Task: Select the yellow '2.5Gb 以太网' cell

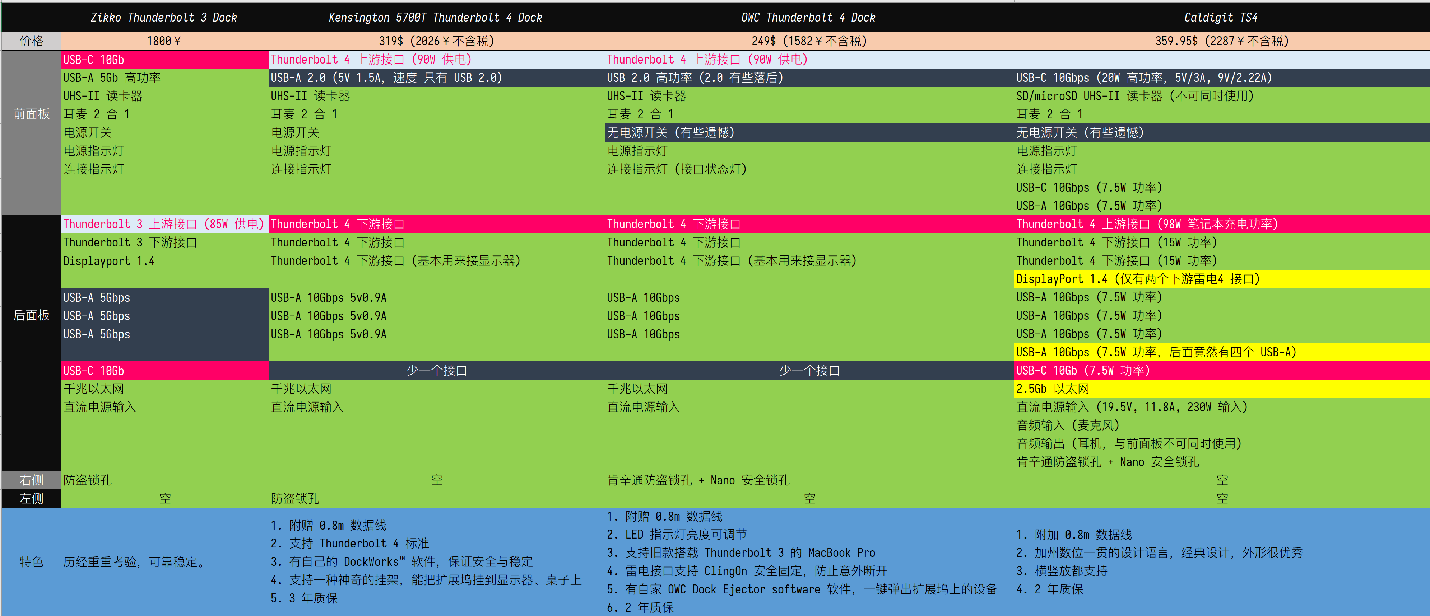Action: pos(1221,389)
